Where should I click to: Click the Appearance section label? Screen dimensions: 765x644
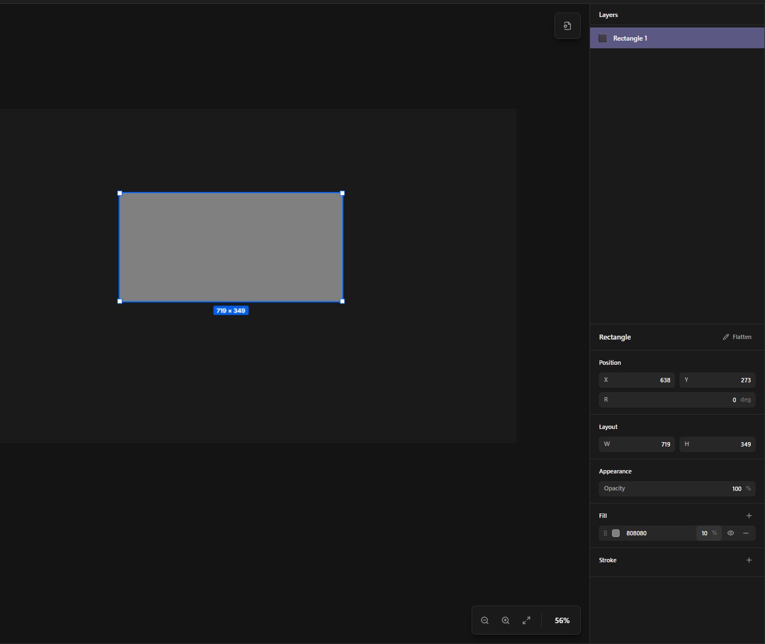[615, 471]
